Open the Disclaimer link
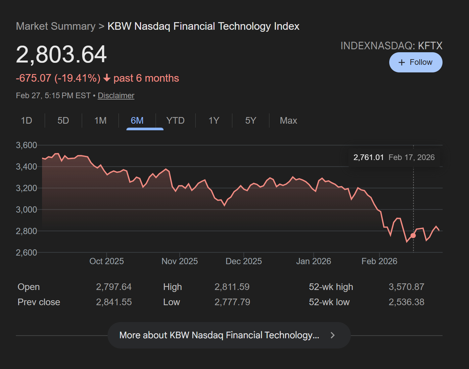 116,96
